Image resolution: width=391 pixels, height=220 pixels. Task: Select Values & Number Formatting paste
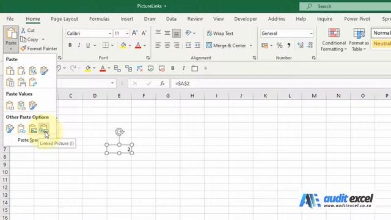pos(21,106)
